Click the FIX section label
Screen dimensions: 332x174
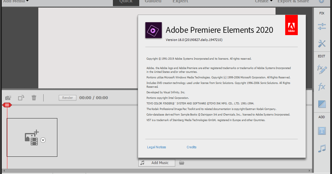[322, 13]
